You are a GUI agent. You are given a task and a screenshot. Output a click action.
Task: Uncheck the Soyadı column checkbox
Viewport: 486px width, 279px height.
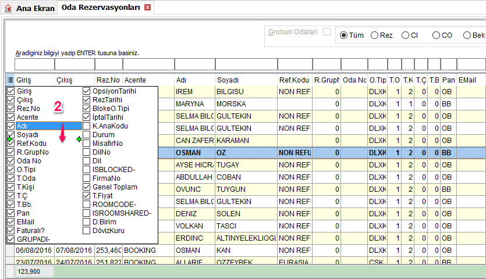click(x=11, y=135)
